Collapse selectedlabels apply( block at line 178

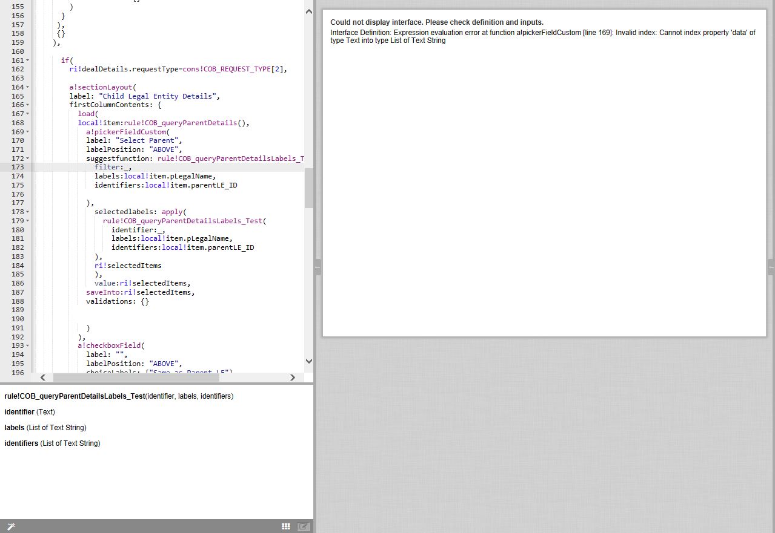click(x=27, y=212)
